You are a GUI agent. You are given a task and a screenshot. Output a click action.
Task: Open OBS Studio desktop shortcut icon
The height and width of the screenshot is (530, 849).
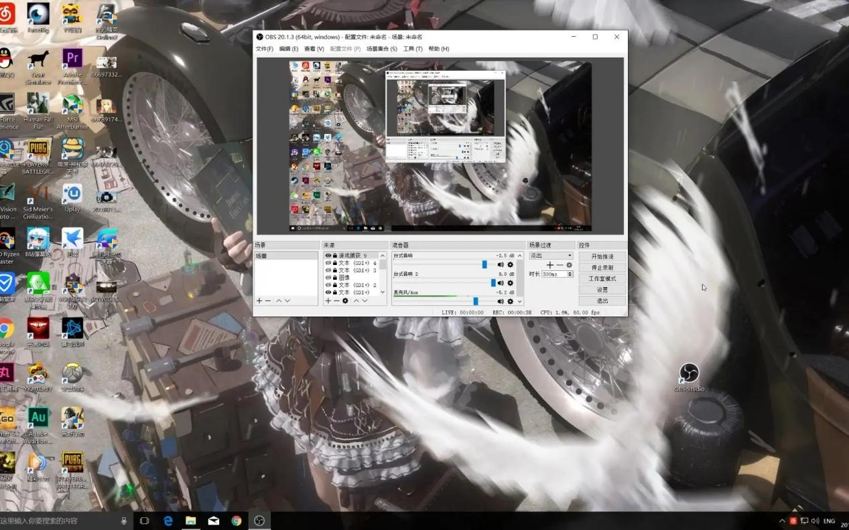coord(689,373)
